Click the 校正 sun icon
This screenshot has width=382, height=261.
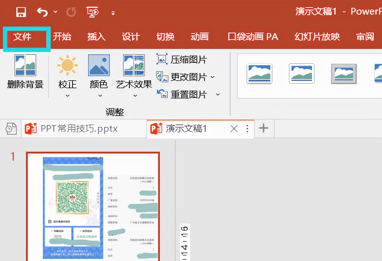pyautogui.click(x=68, y=65)
